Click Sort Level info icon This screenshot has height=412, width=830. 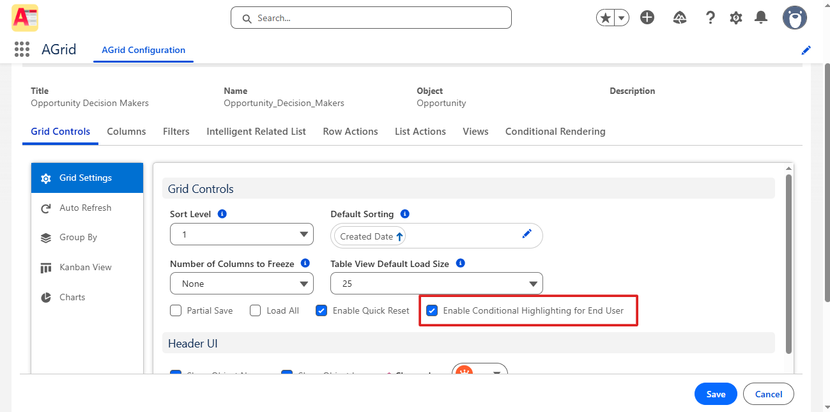pos(222,214)
